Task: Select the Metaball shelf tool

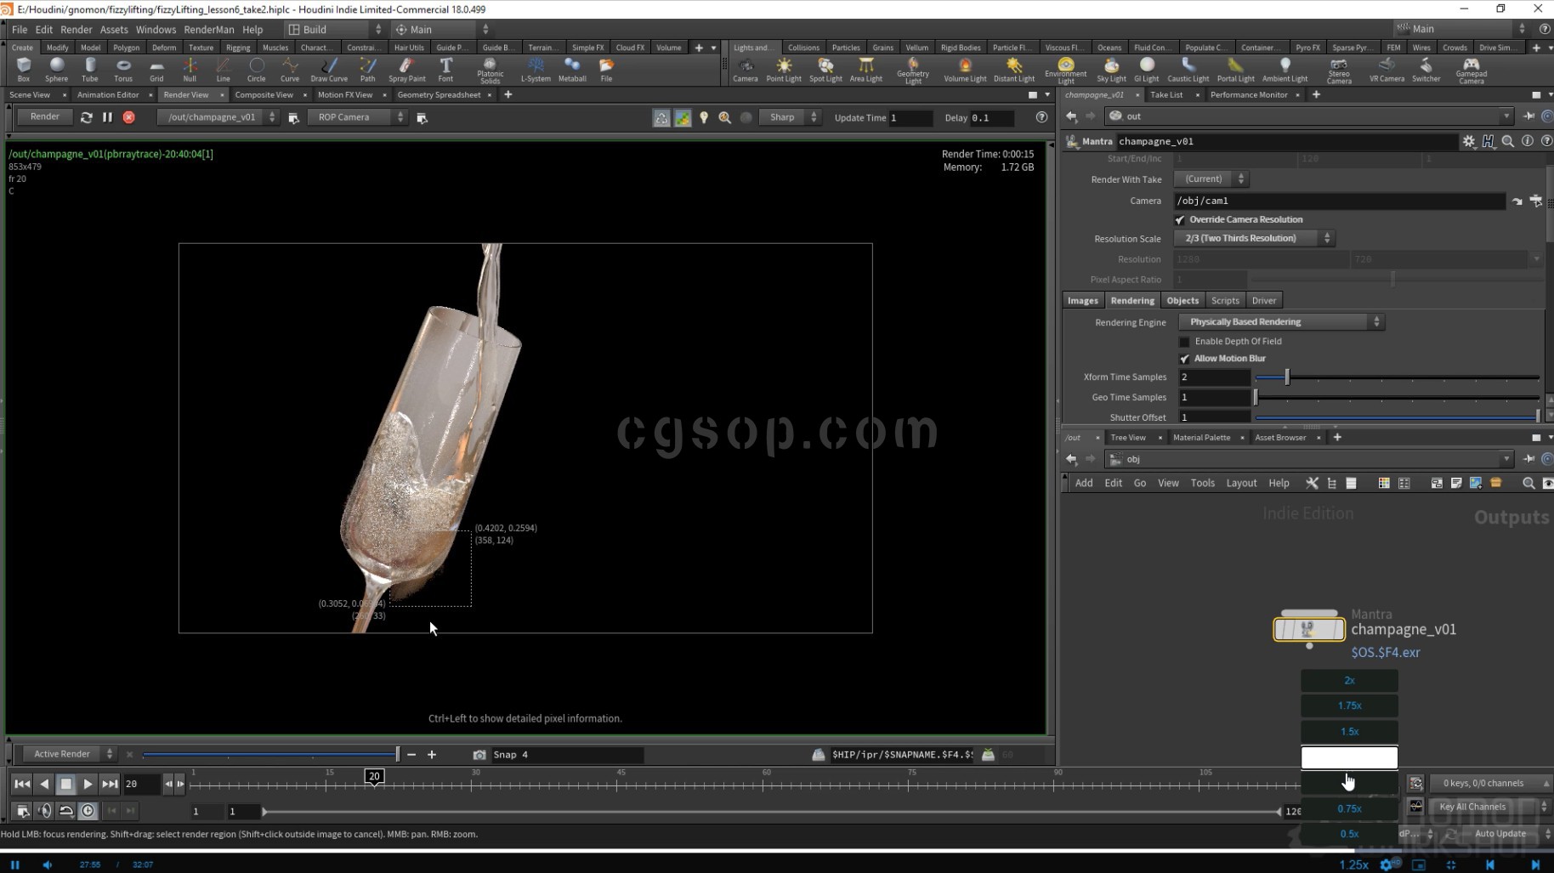Action: [x=572, y=70]
